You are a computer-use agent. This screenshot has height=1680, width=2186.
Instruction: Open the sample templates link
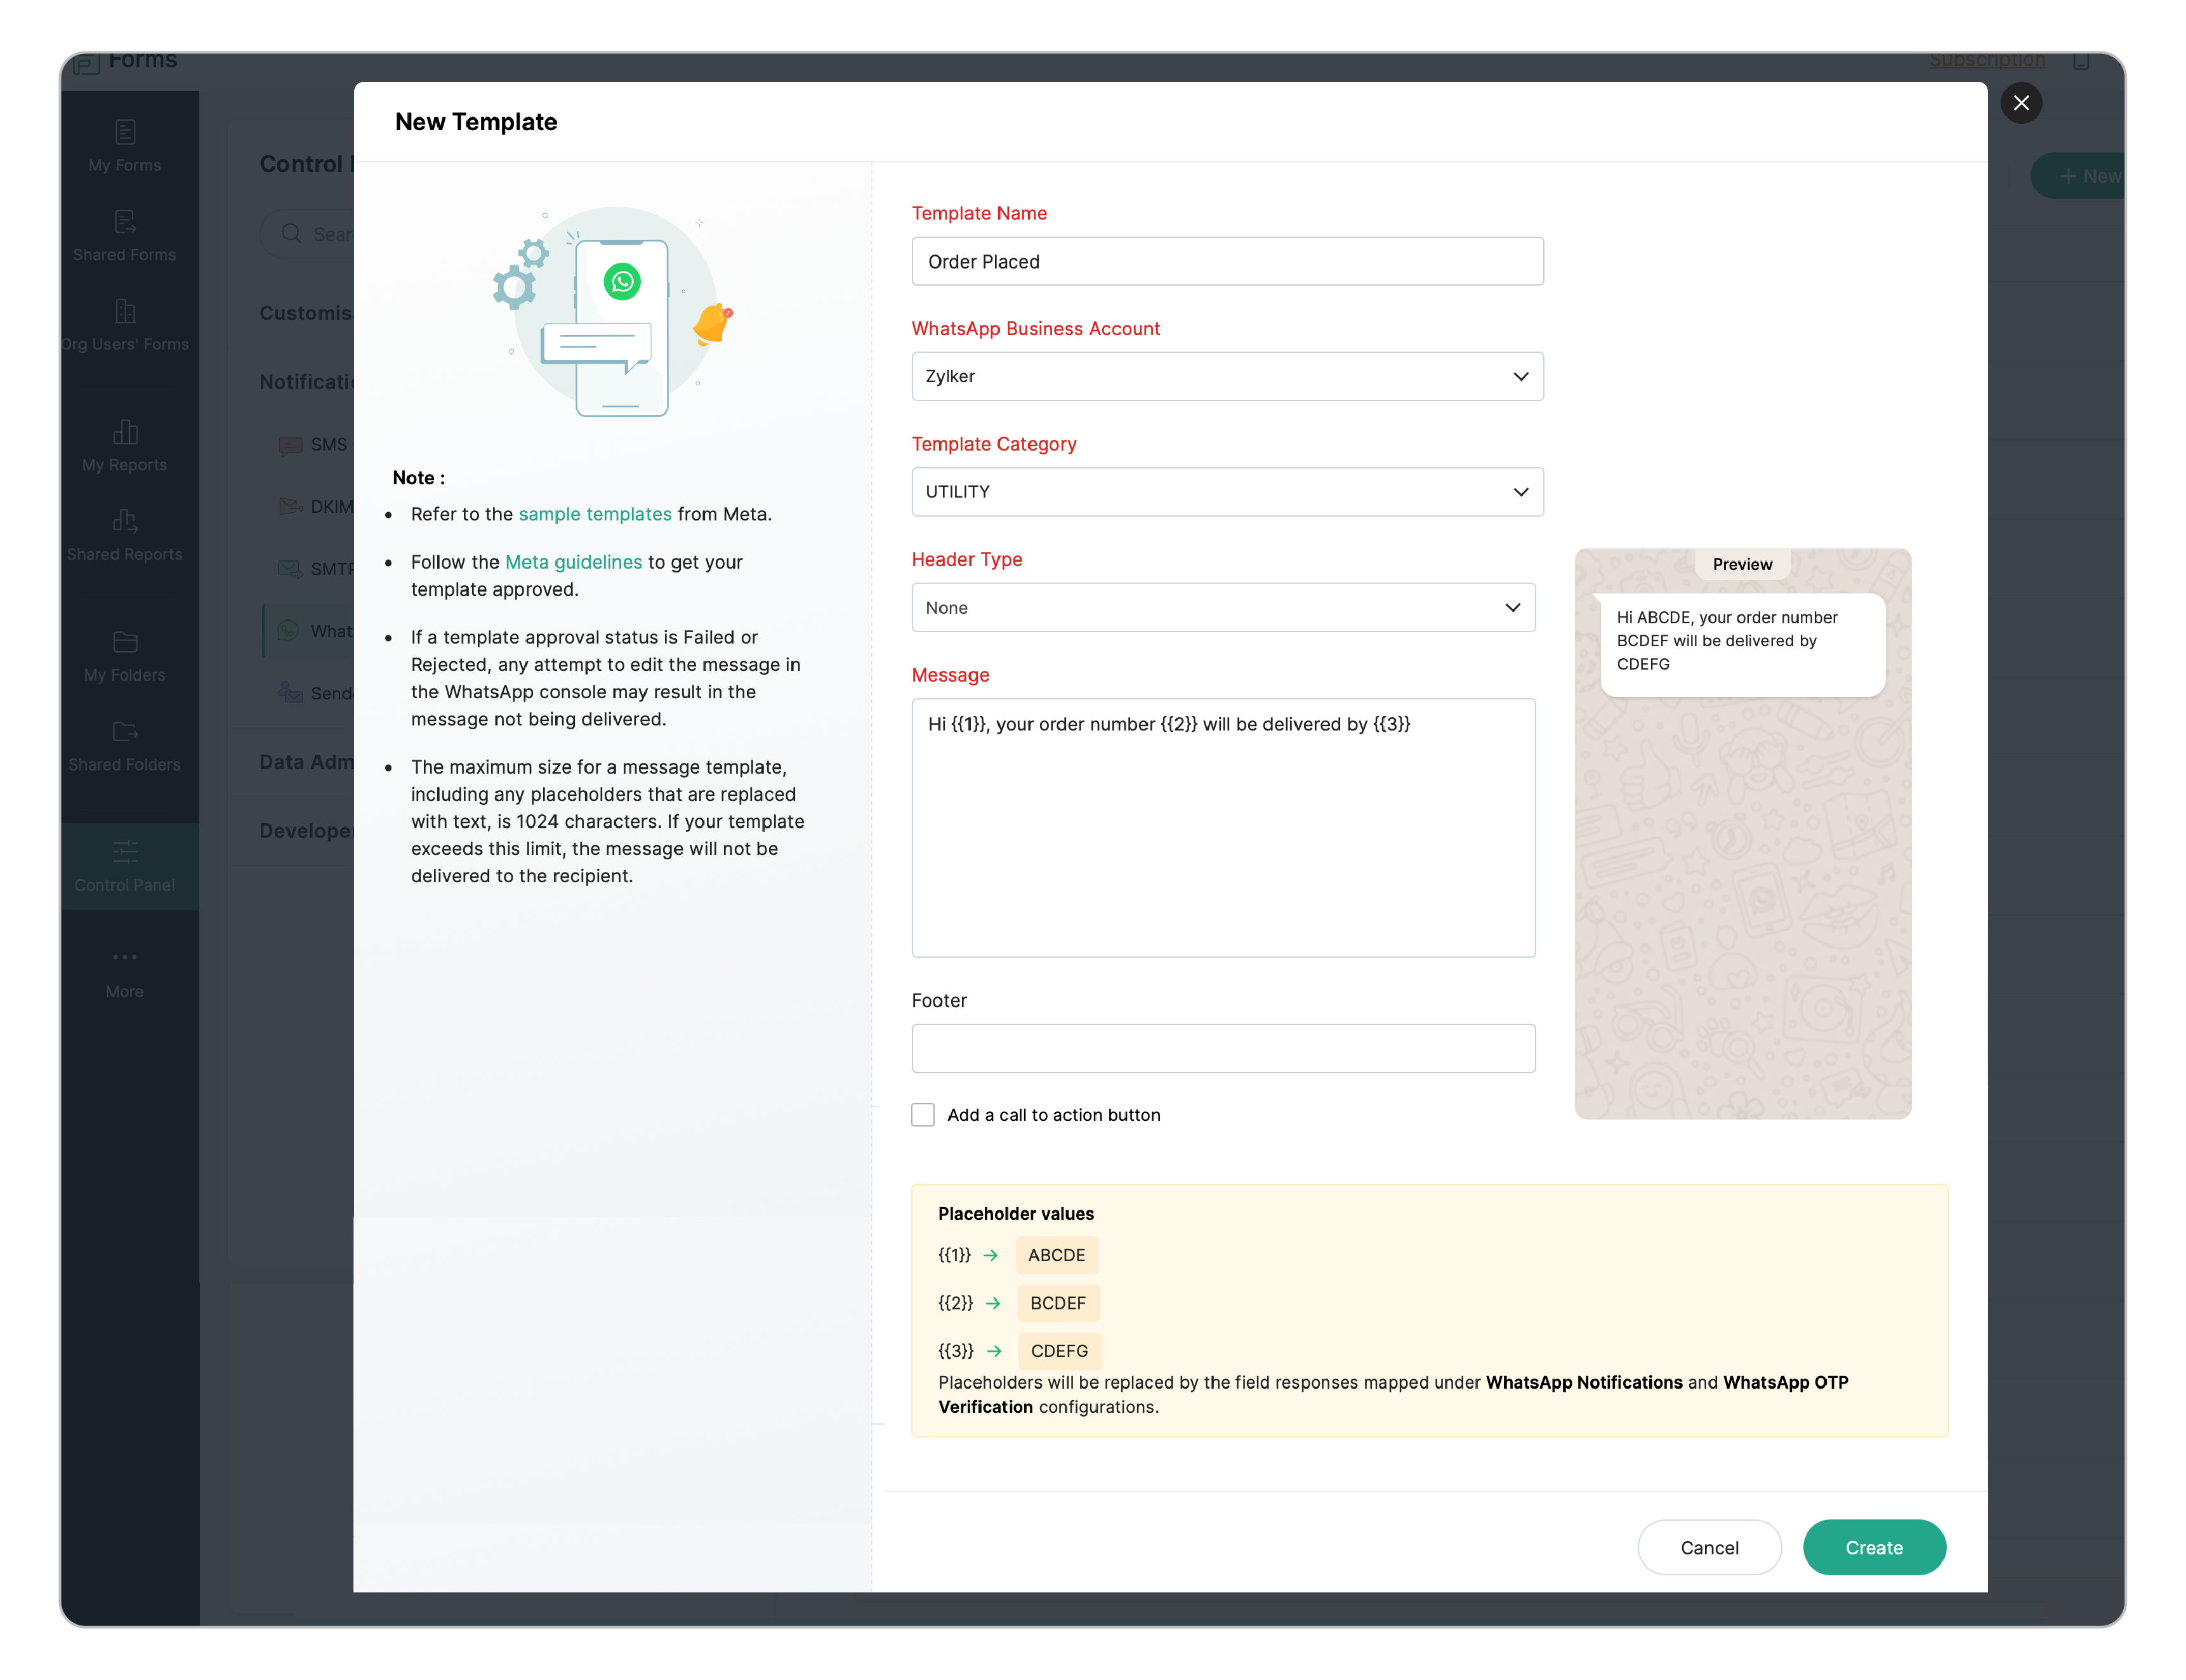point(595,514)
